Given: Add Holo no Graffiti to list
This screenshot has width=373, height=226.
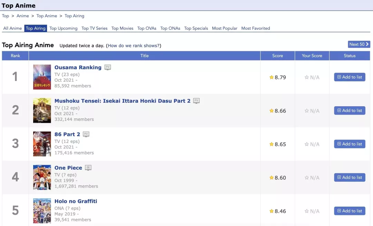Looking at the screenshot, I should 350,211.
